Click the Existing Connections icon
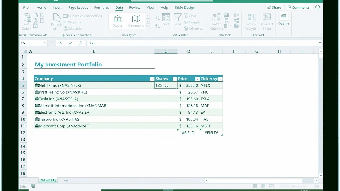This screenshot has width=340, height=191. 42,20
